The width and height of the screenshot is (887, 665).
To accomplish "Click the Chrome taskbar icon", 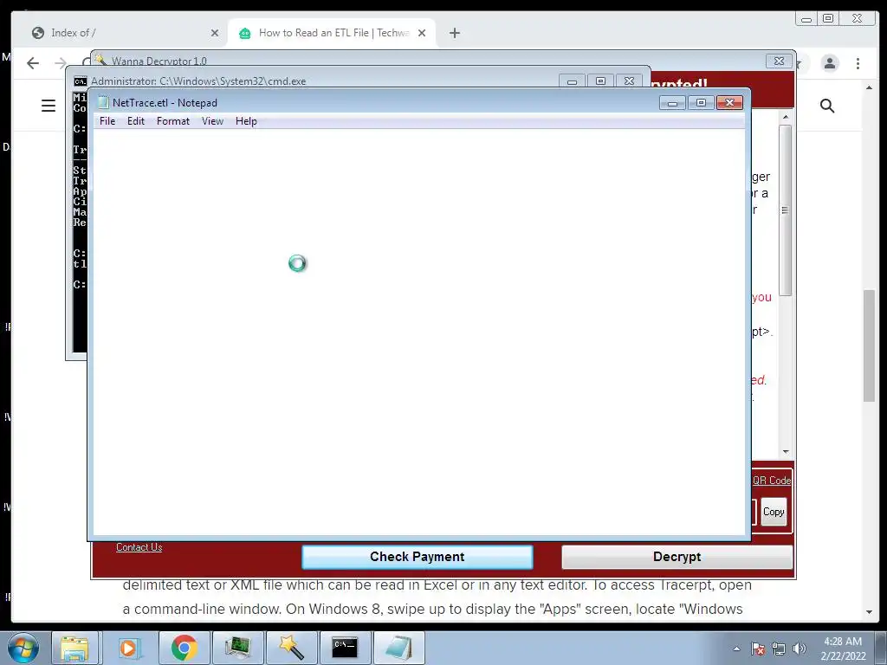I will pos(184,648).
